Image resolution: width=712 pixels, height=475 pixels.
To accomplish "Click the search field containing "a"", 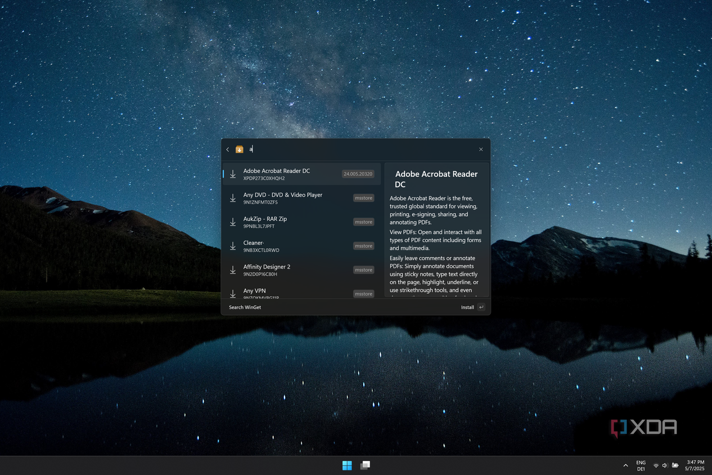I will tap(360, 149).
